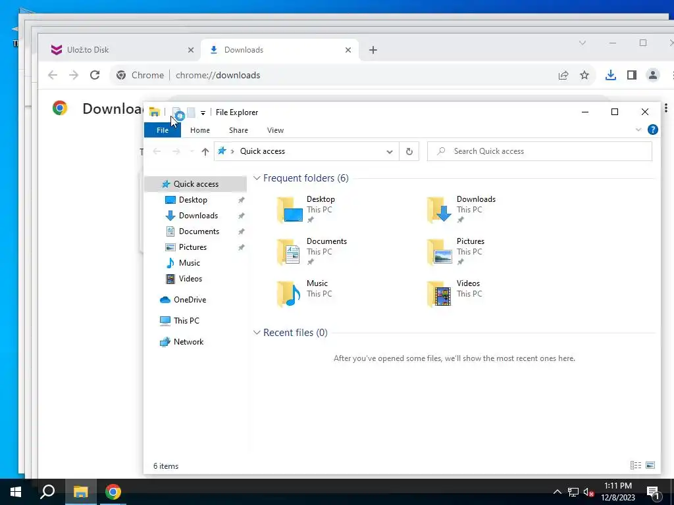674x505 pixels.
Task: Expand the ribbon with the chevron
Action: point(638,130)
